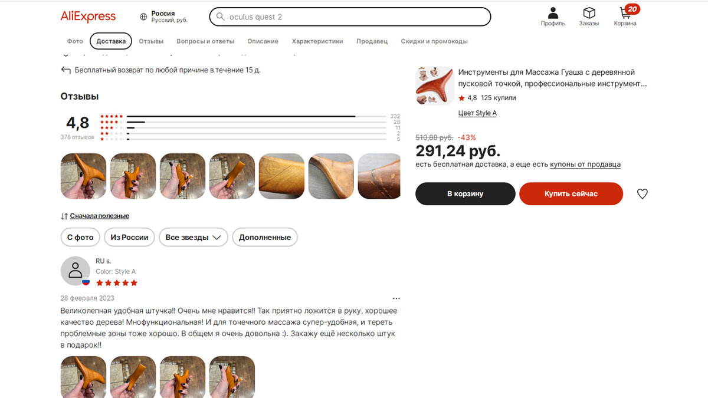
Task: Toggle the 'С фото' review filter
Action: (80, 237)
